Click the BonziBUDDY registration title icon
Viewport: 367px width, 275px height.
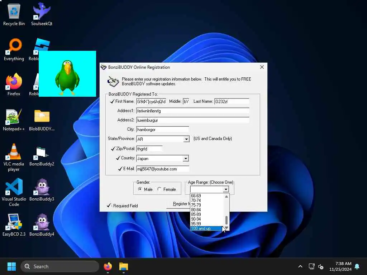click(104, 67)
